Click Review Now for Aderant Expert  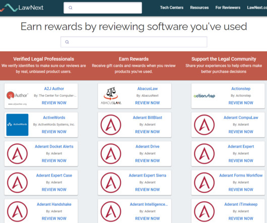[x=241, y=160]
